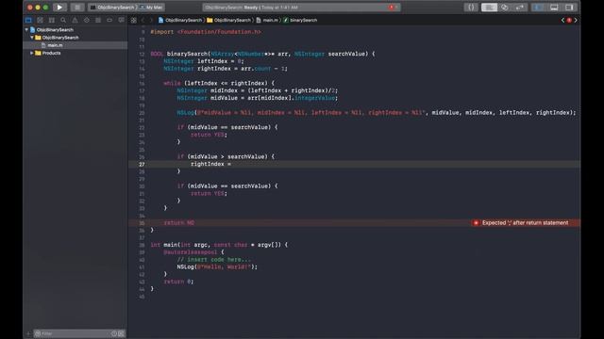Select the standard editor mode
This screenshot has height=339, width=604.
click(x=489, y=8)
